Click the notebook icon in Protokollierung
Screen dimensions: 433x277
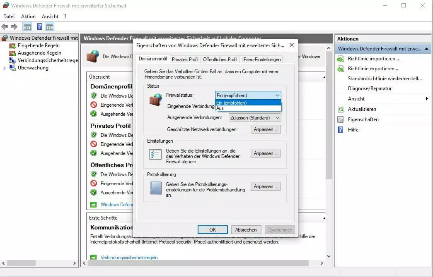click(156, 188)
